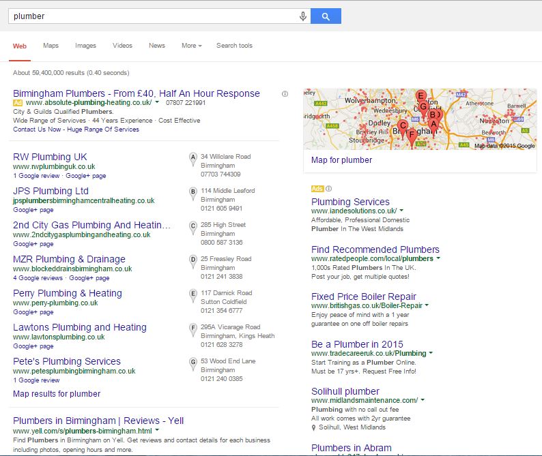Click red marker F on the map
Viewport: 542px width, 456px height.
tap(412, 138)
